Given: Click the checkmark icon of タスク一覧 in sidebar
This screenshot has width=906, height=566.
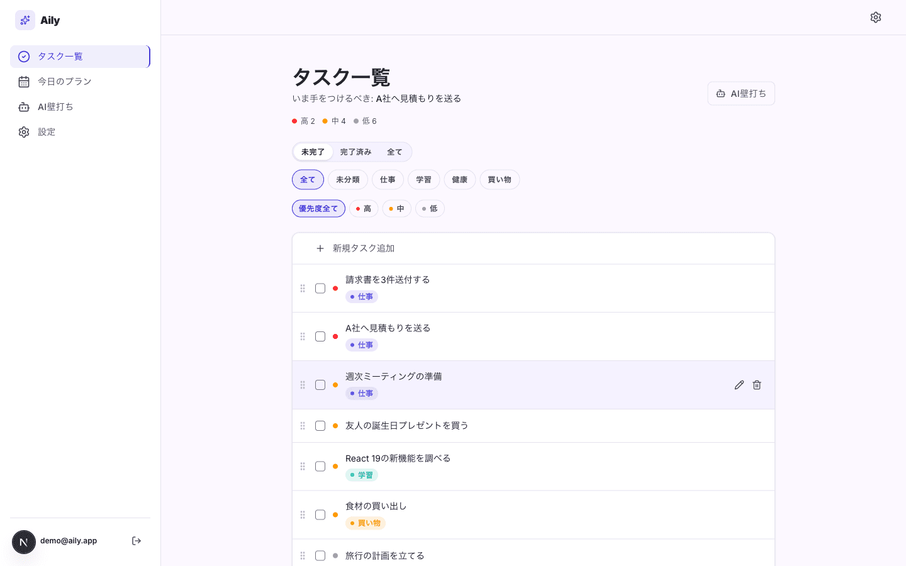Looking at the screenshot, I should 24,57.
